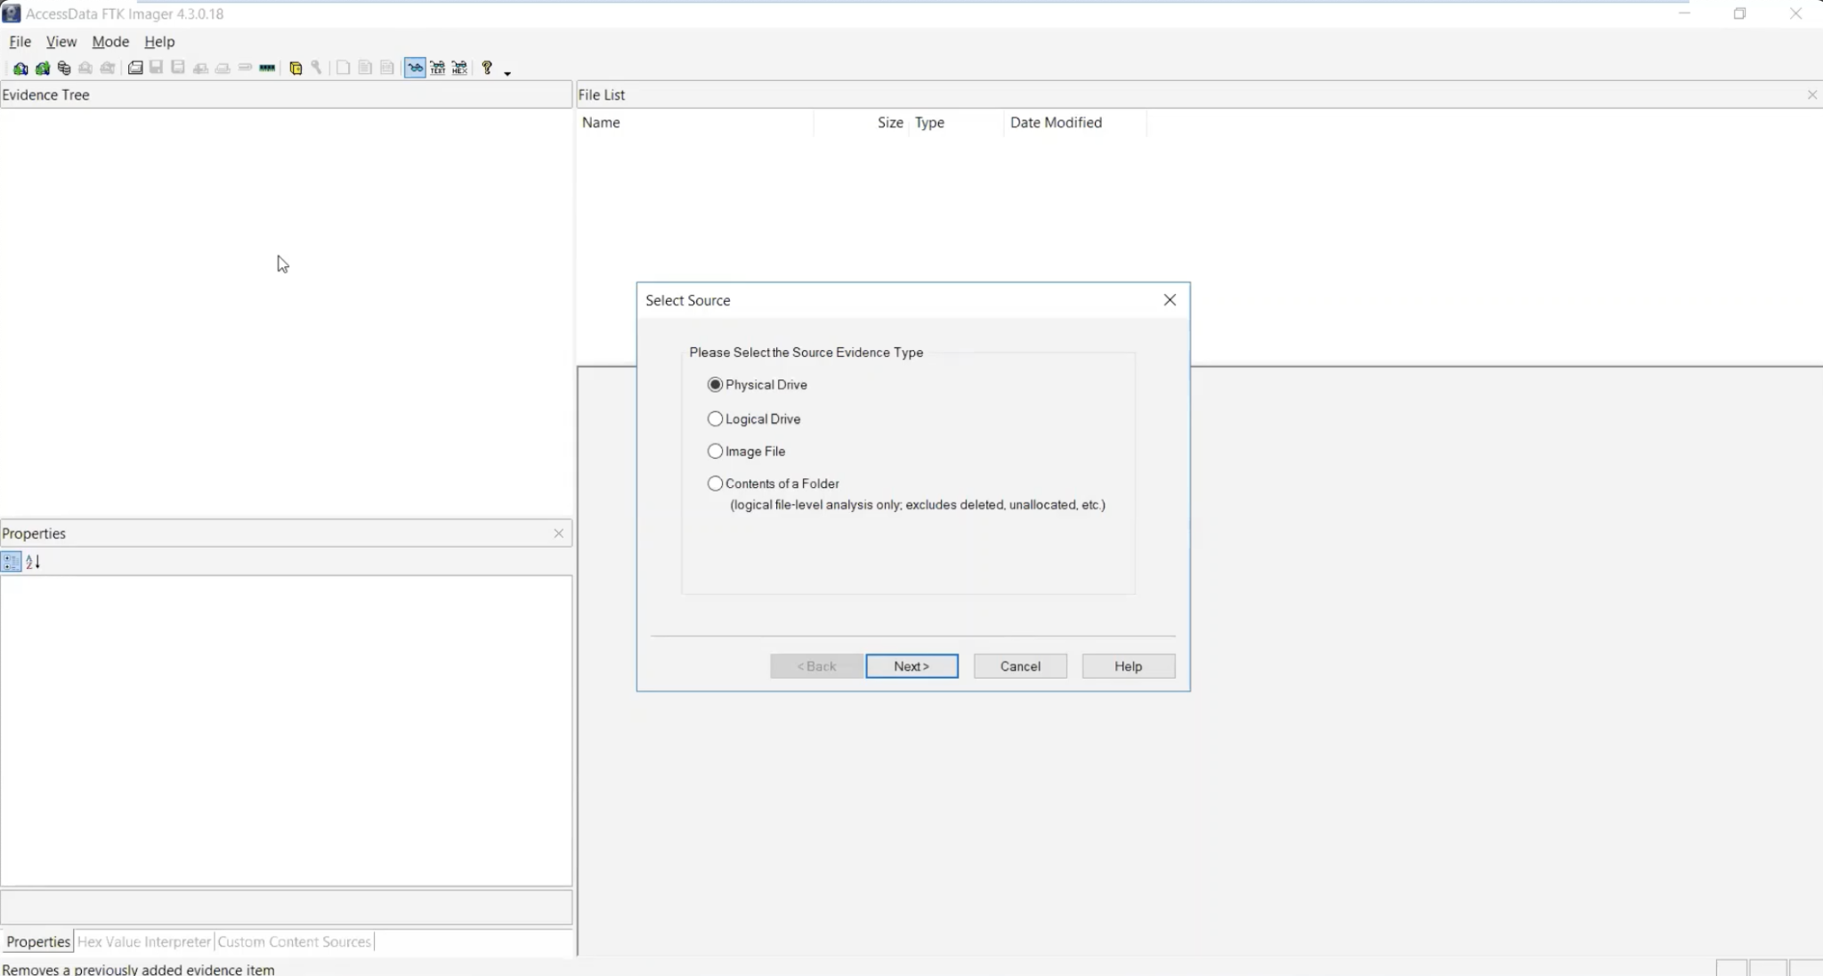Screen dimensions: 1823x976
Task: Switch to the Hex Value Interpreter tab
Action: point(142,941)
